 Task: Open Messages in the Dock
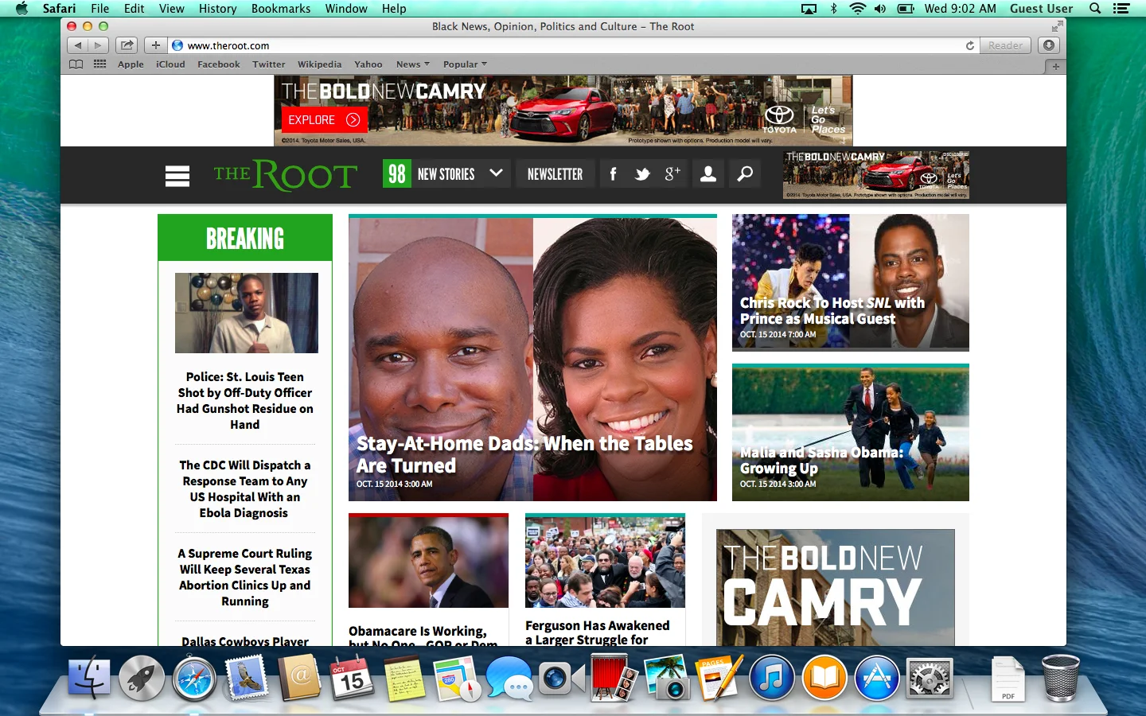pyautogui.click(x=509, y=678)
